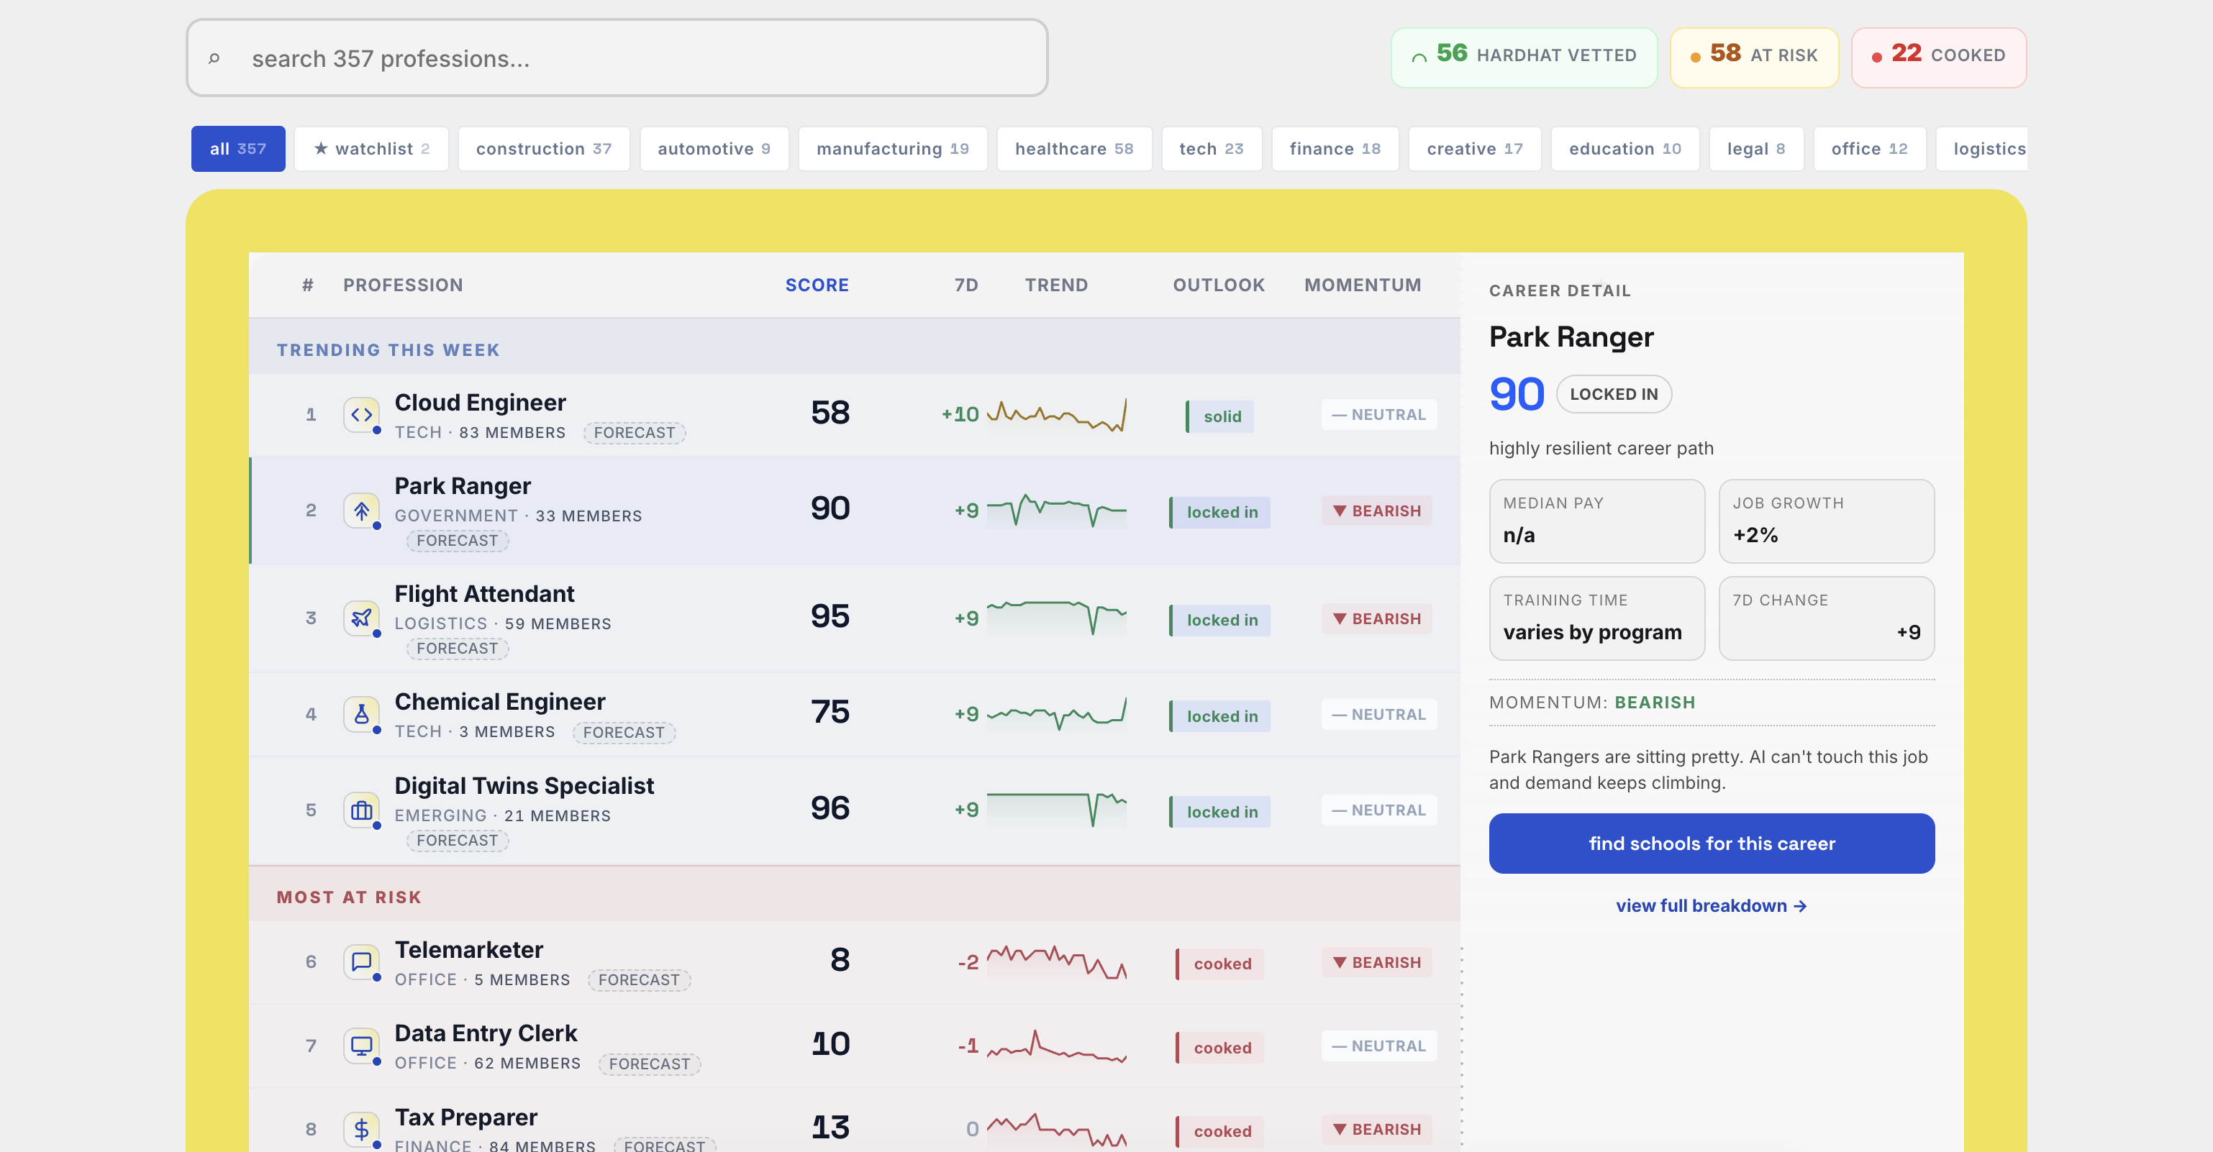The height and width of the screenshot is (1152, 2213).
Task: Click the Digital Twins Specialist briefcase icon
Action: 362,810
